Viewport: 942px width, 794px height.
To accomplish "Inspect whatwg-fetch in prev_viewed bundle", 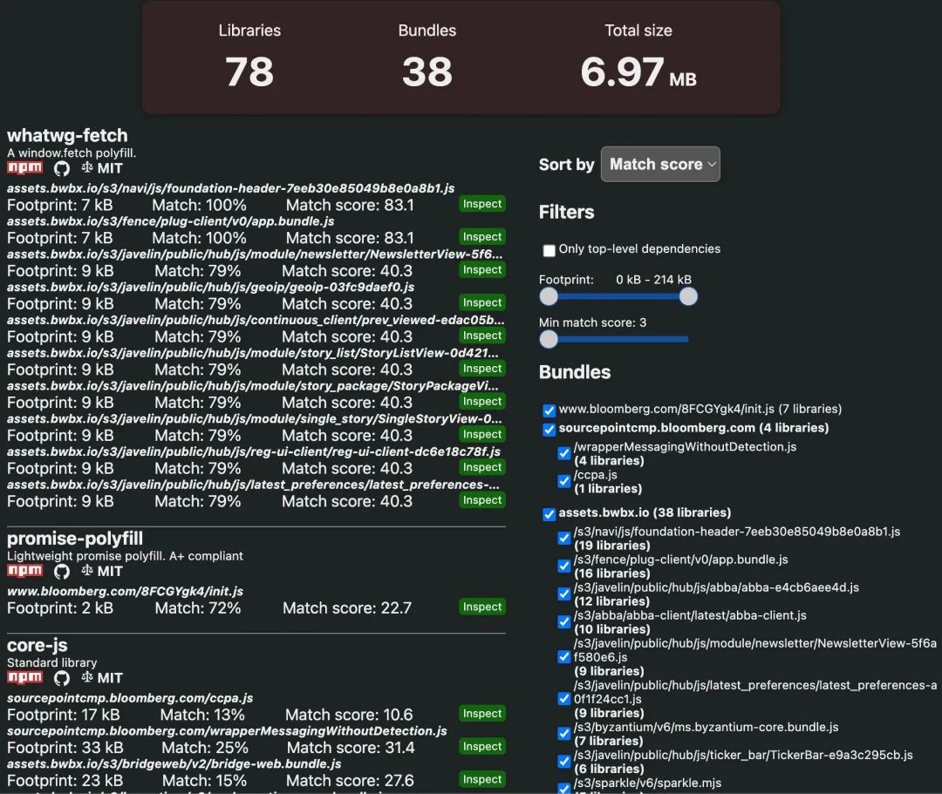I will pos(481,336).
